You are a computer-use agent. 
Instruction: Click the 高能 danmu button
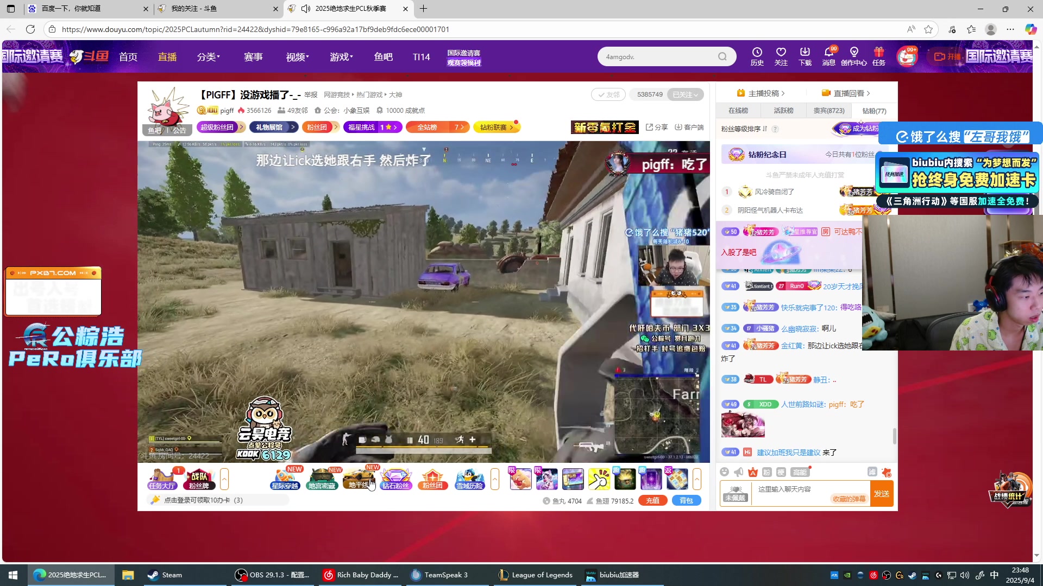point(799,472)
